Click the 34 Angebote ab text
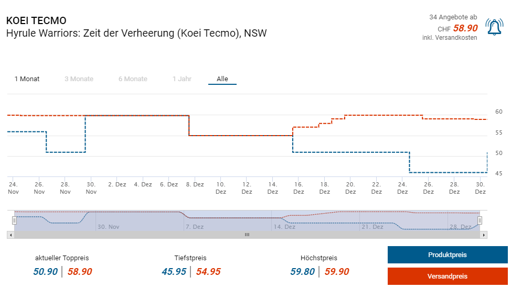Screen dimensions: 511x288 coord(453,17)
